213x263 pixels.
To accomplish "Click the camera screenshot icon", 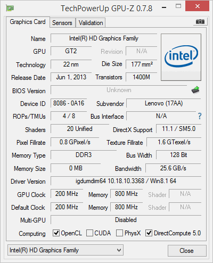I will pyautogui.click(x=200, y=22).
